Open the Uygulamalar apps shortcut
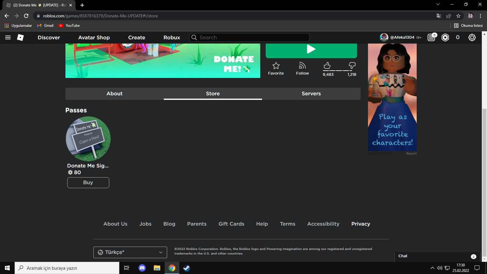Viewport: 487px width, 274px height. pos(18,26)
